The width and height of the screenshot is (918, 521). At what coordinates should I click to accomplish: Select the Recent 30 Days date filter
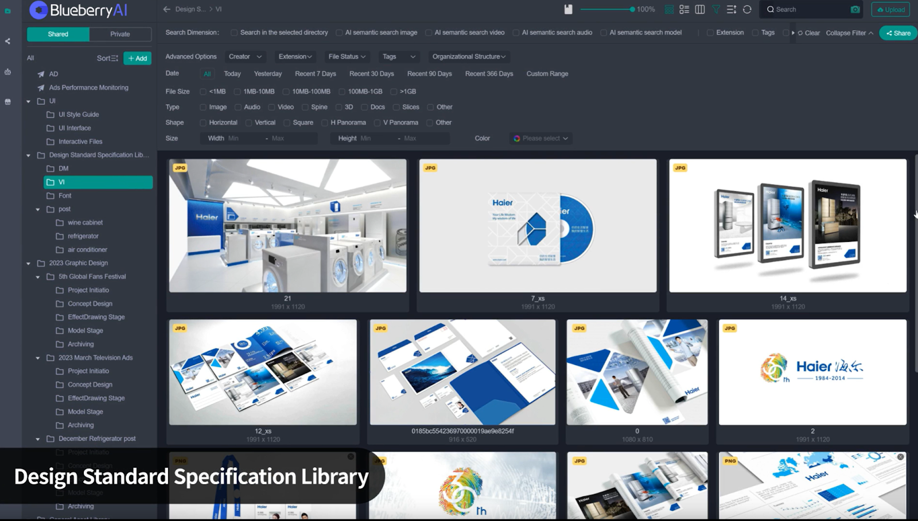pyautogui.click(x=372, y=74)
